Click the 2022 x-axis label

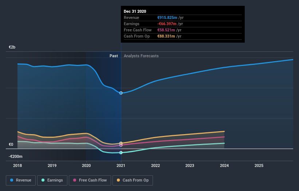tap(156, 165)
